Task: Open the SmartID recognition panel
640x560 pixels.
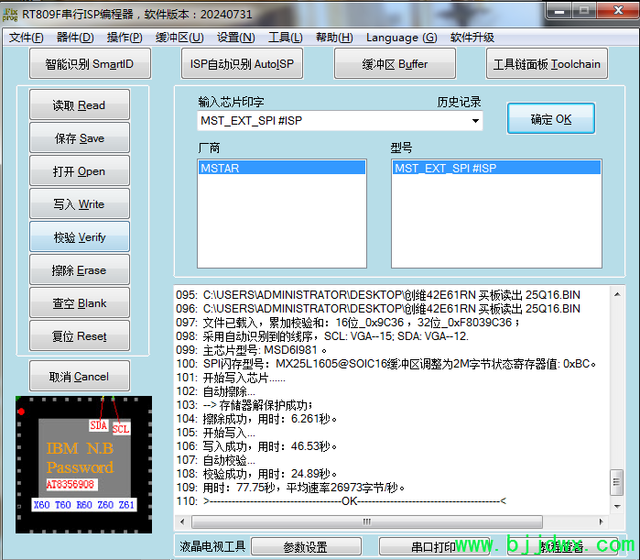Action: pos(89,64)
